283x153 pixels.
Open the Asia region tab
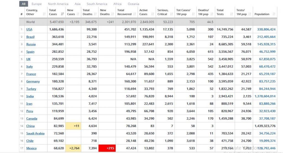click(77, 4)
